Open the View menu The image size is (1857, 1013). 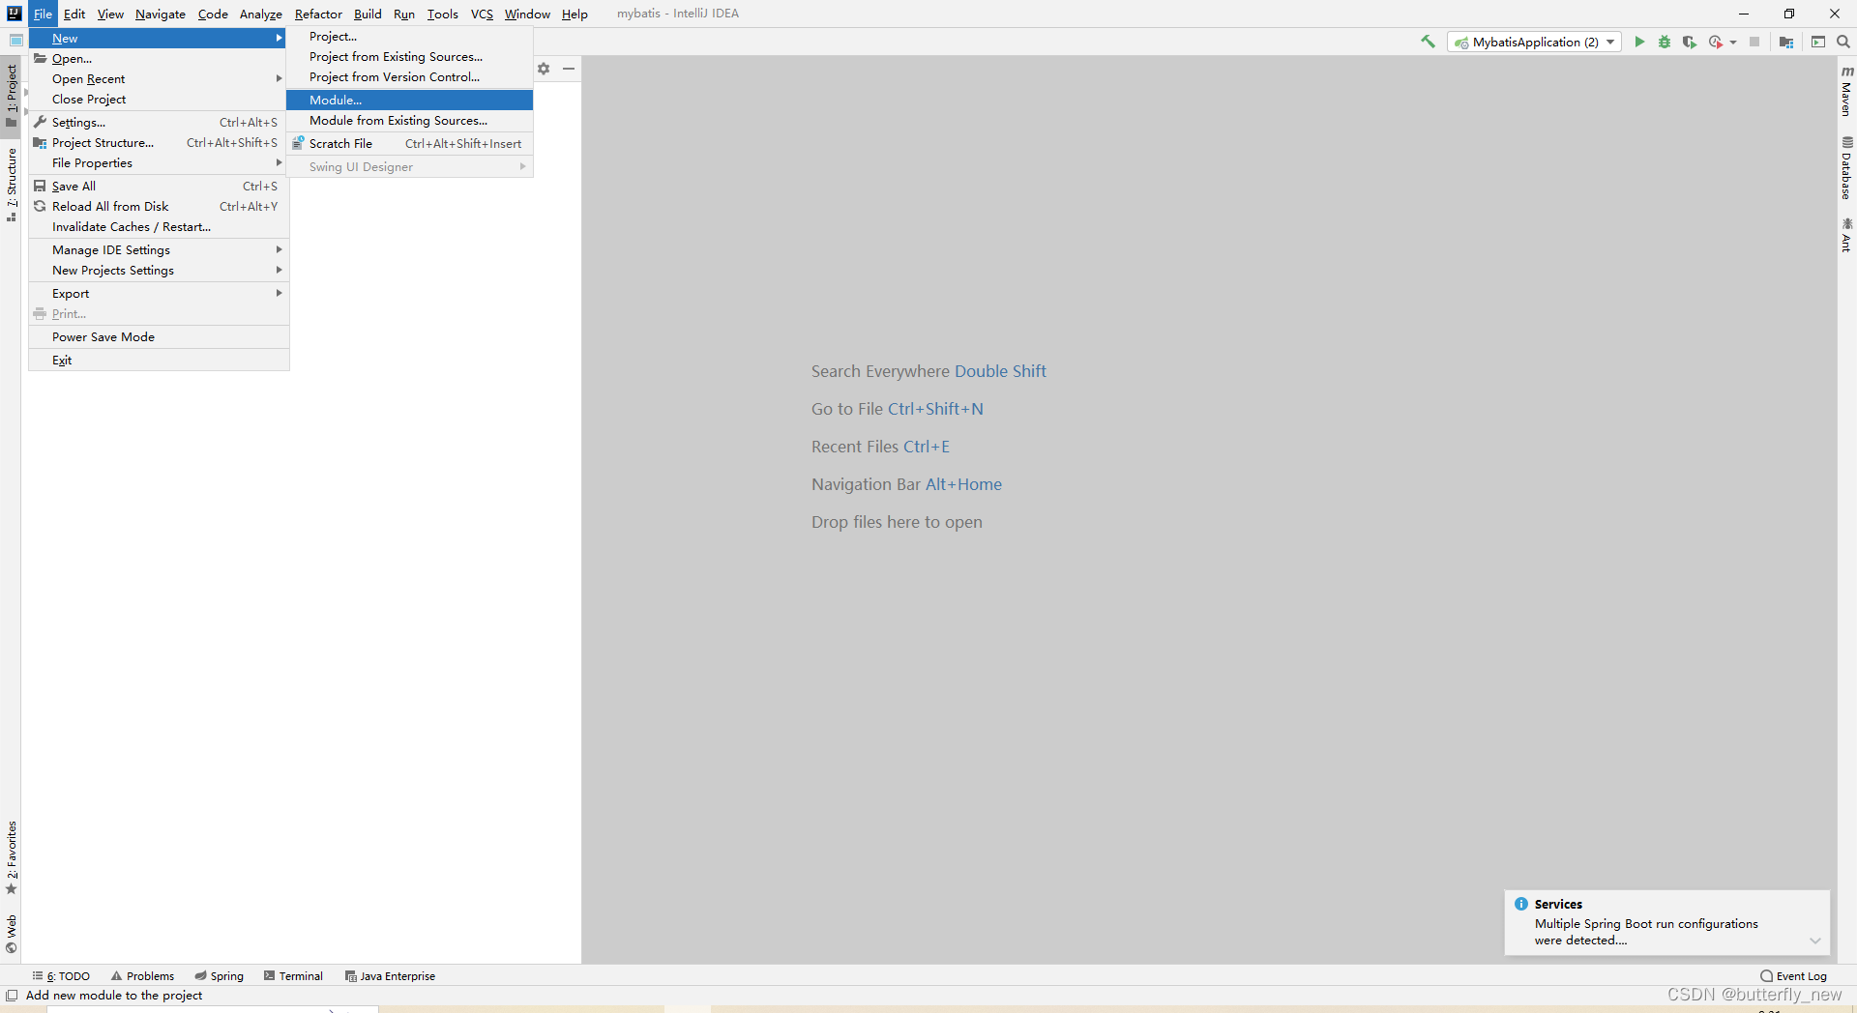(110, 14)
